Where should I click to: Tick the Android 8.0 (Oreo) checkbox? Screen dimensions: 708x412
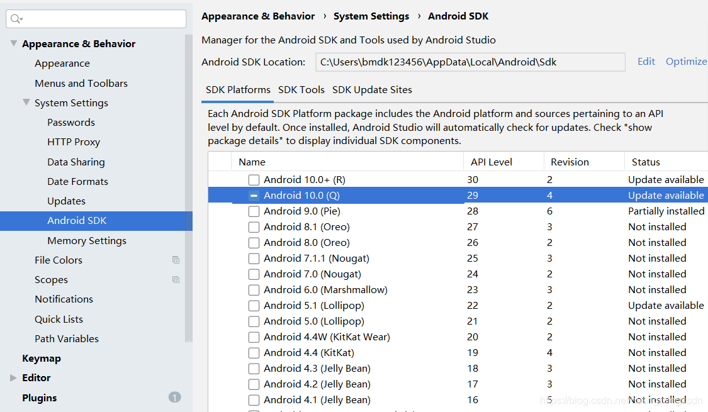point(254,243)
